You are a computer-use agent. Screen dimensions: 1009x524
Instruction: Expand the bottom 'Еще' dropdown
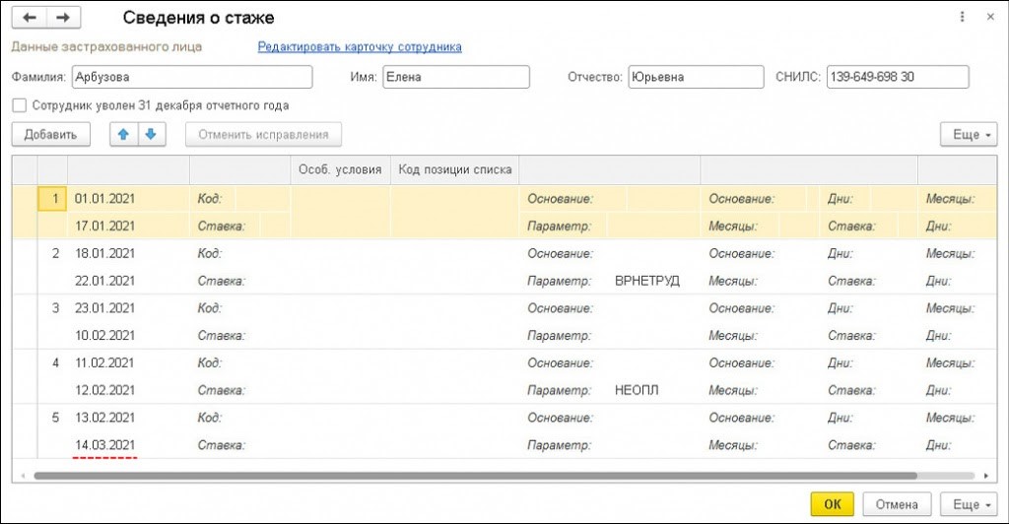[970, 504]
